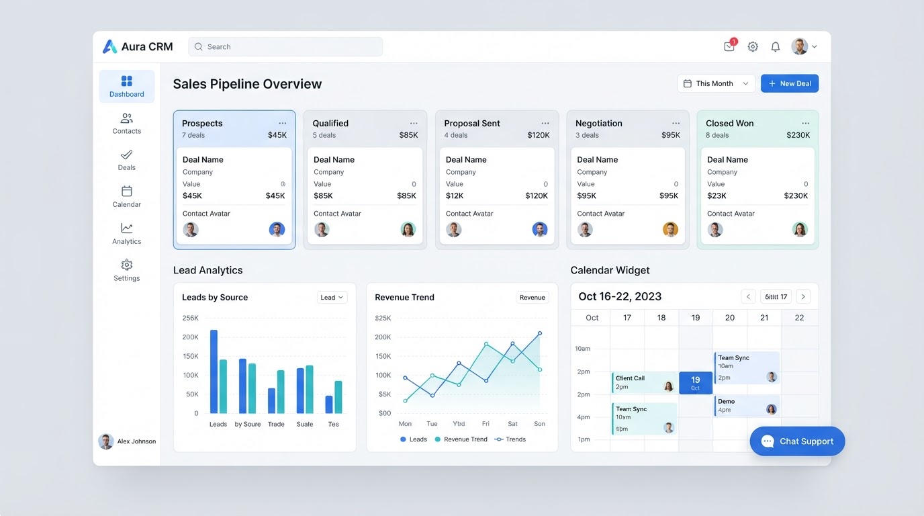The height and width of the screenshot is (516, 924).
Task: Click Proposal Sent $120K total
Action: click(539, 135)
